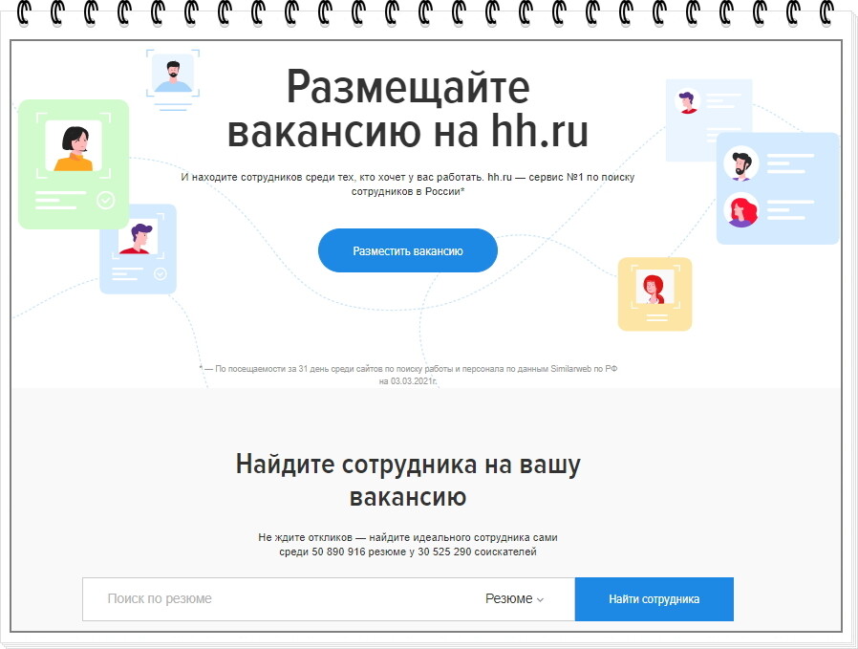Screen dimensions: 858x649
Task: Click the heading 'Найдите сотрудника на вашу вакансию'
Action: 408,481
